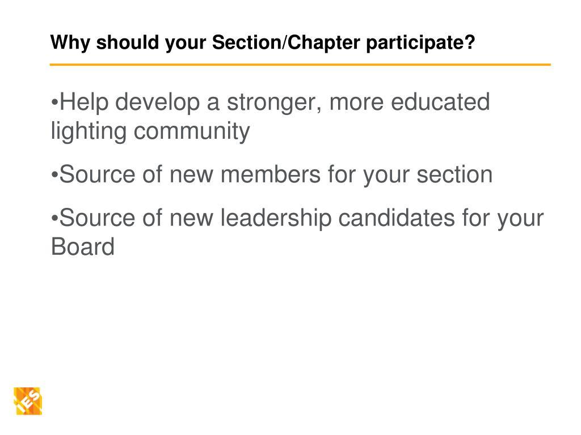The image size is (581, 435).
Task: Select the bullet dot before 'Source of new leadership'
Action: (x=54, y=218)
